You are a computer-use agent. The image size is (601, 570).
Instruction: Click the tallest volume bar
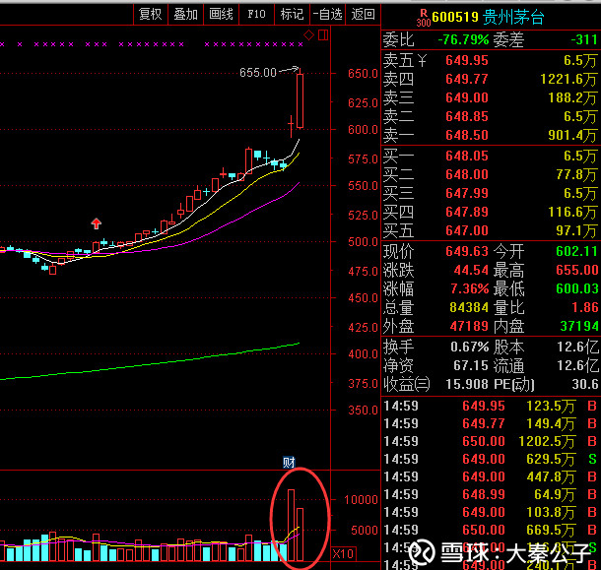292,525
